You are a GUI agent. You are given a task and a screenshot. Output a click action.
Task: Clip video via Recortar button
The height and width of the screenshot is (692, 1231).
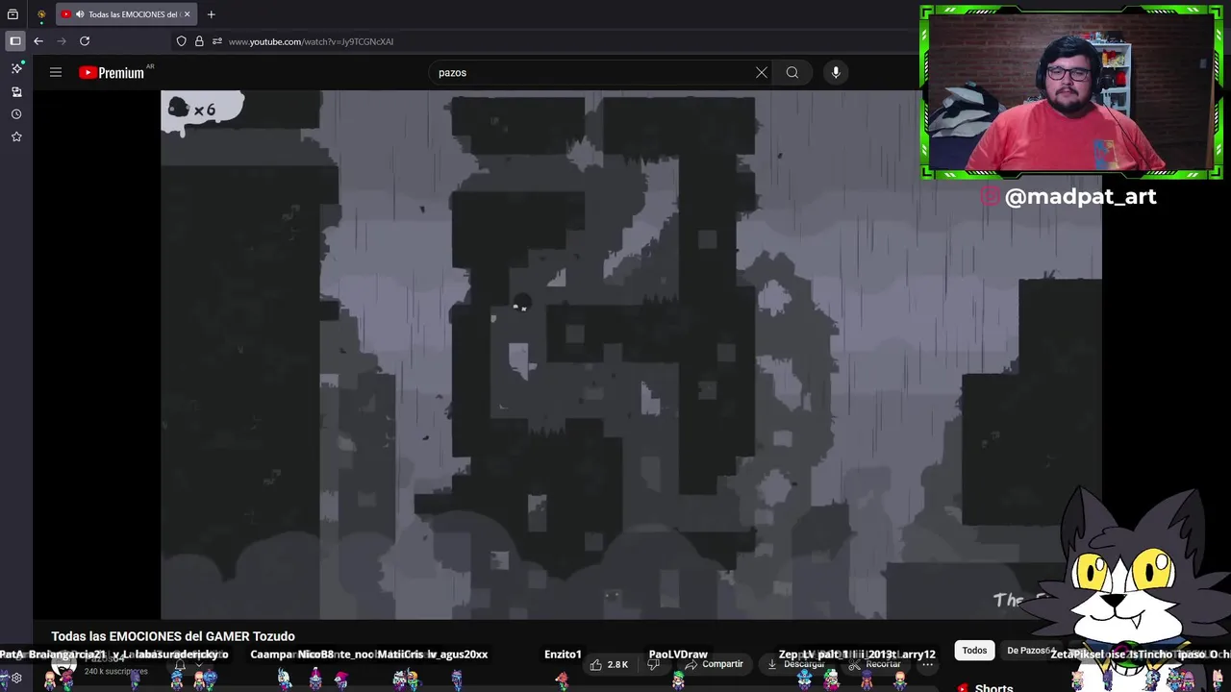tap(875, 664)
